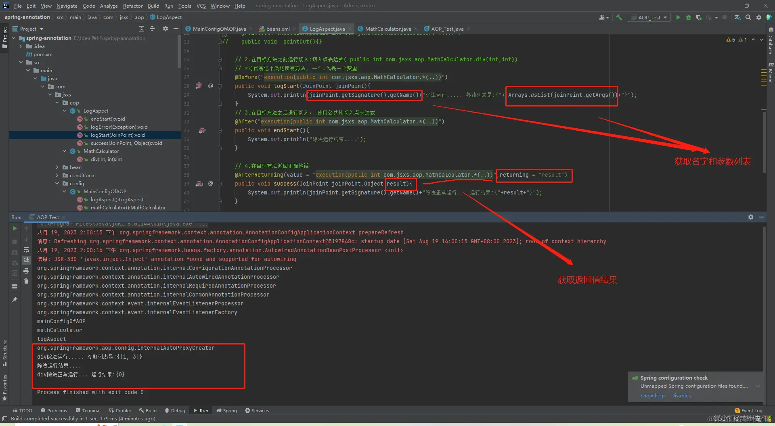
Task: Open Search Everywhere magnifier icon
Action: [748, 17]
